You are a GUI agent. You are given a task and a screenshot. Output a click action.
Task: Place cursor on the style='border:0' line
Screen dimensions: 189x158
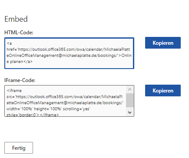(33, 115)
